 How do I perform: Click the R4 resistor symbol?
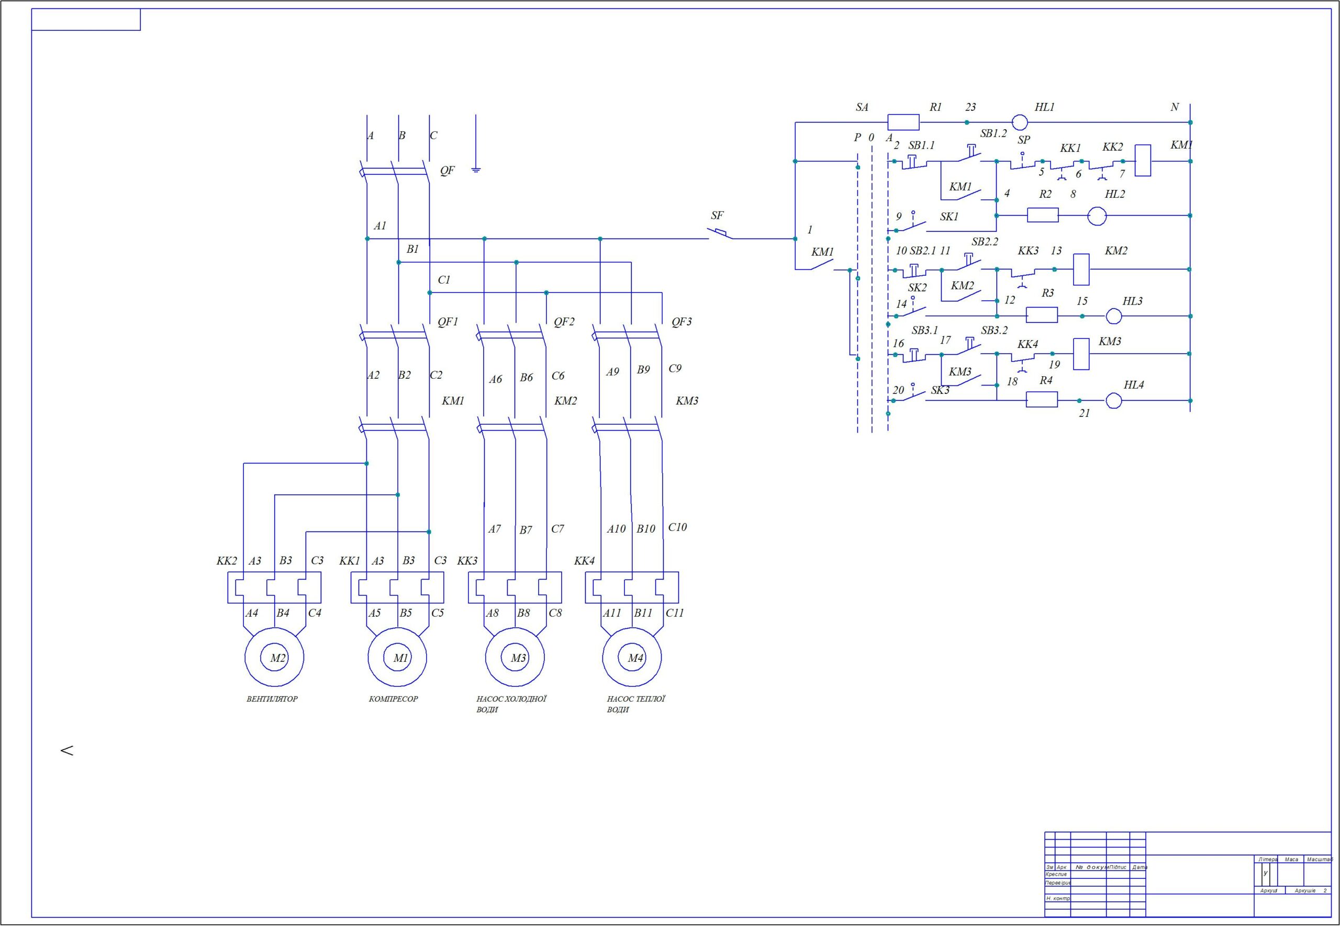[1042, 399]
